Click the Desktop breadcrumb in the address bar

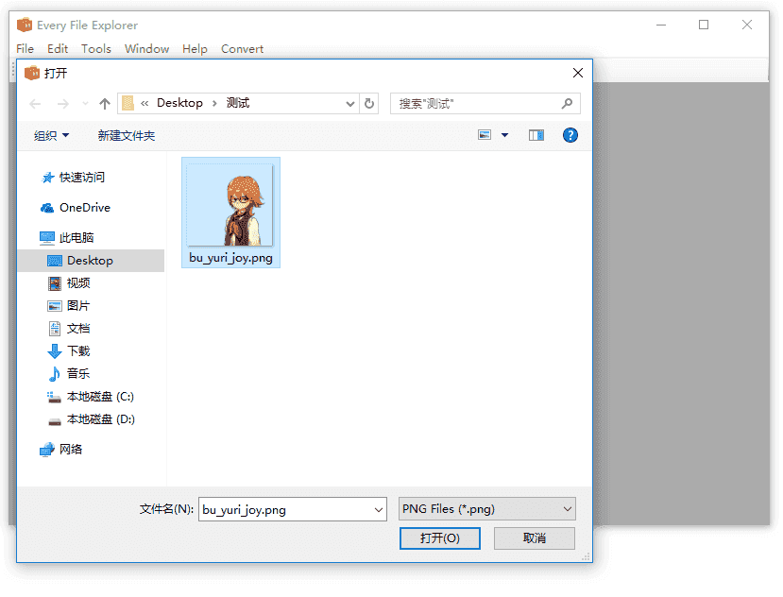tap(179, 103)
